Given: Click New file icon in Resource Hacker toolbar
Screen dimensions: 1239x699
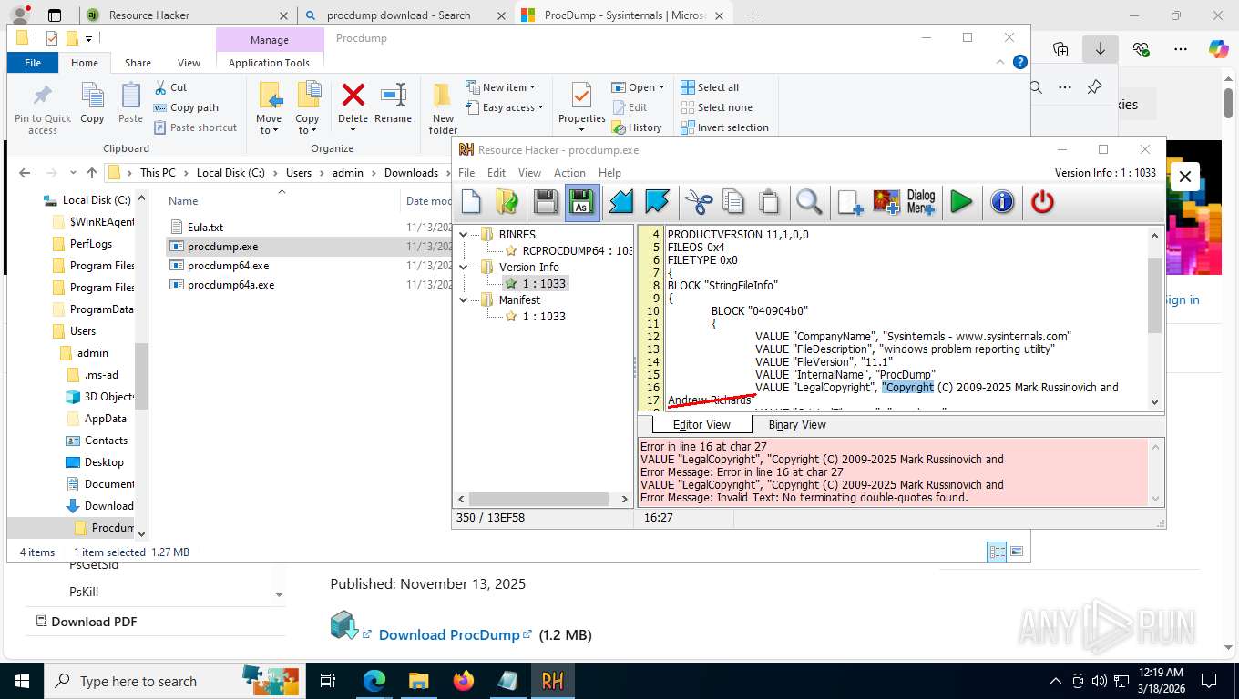Looking at the screenshot, I should 471,202.
